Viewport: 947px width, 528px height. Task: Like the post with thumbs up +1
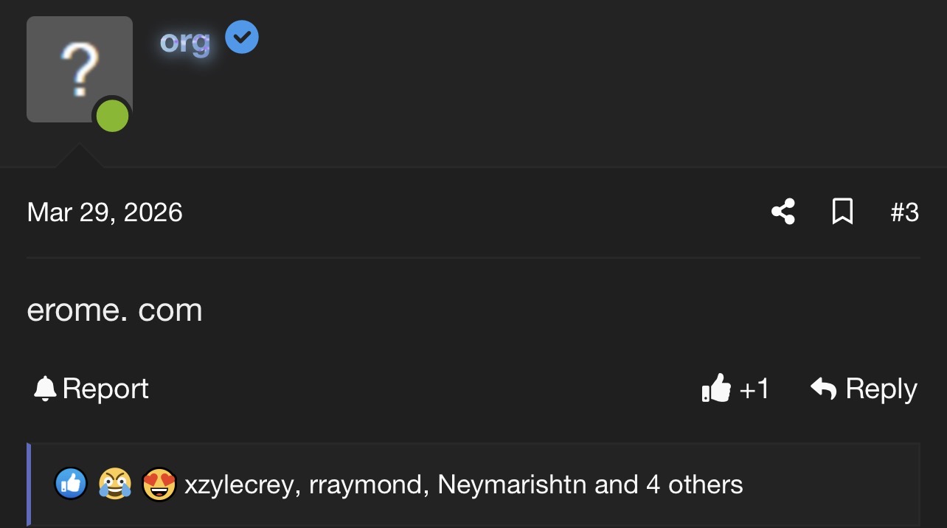tap(735, 389)
